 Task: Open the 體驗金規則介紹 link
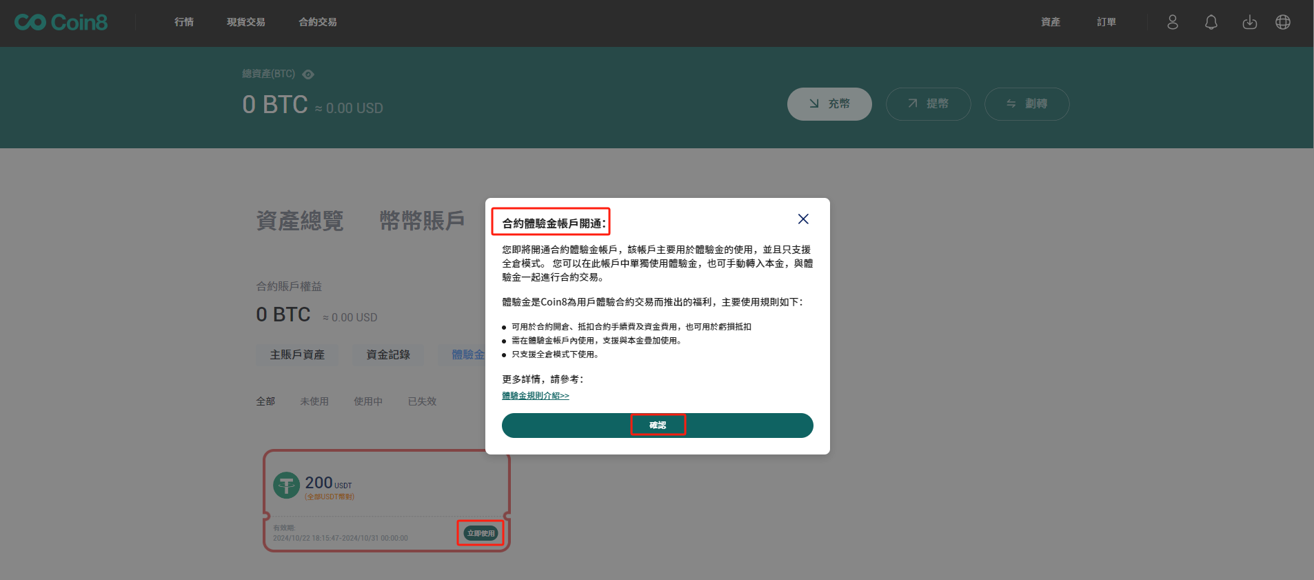coord(535,396)
